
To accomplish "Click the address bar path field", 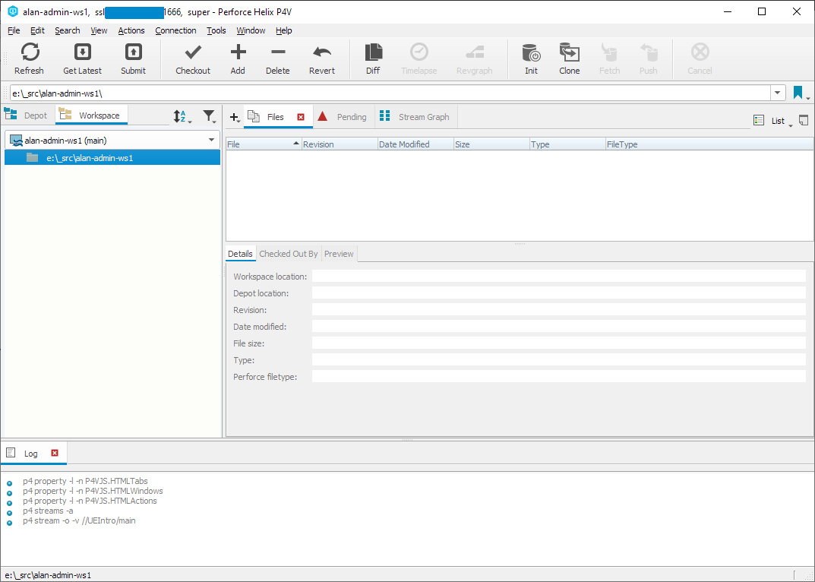I will 390,93.
